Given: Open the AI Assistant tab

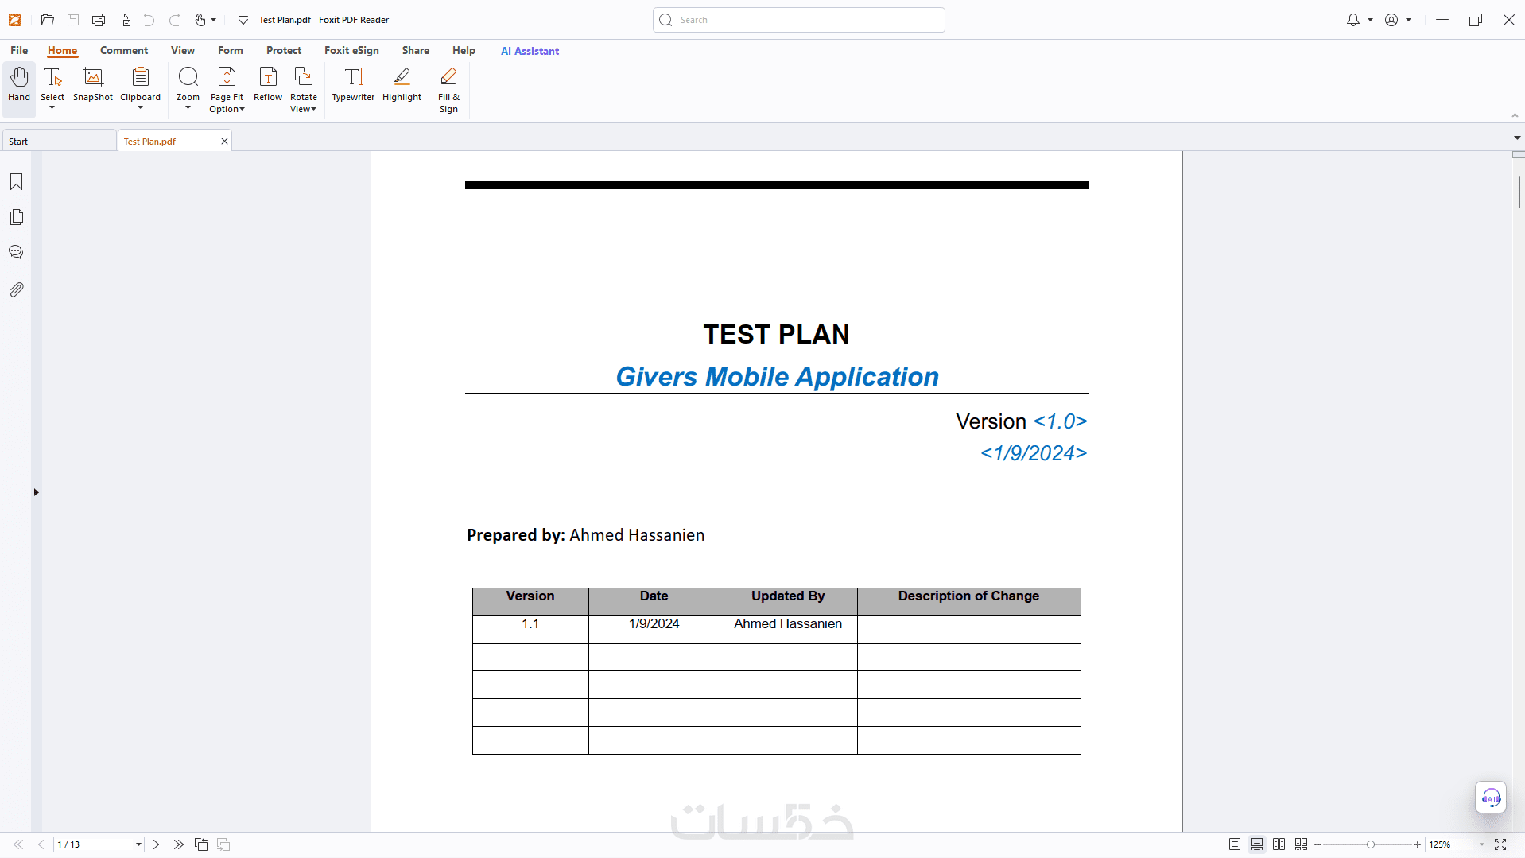Looking at the screenshot, I should click(x=530, y=51).
